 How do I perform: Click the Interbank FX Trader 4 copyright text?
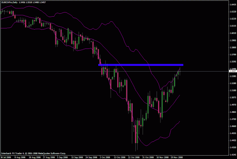tap(33, 153)
